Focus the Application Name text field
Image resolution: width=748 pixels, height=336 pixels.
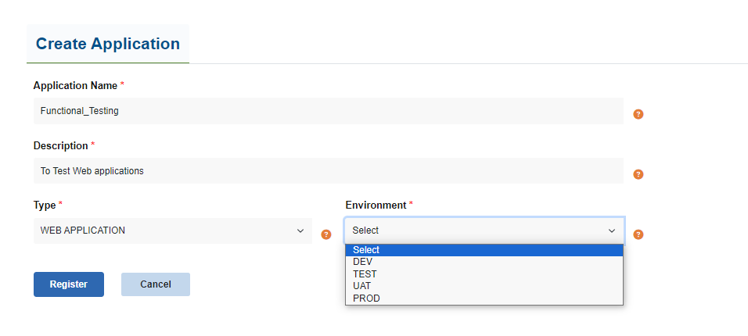(x=328, y=111)
